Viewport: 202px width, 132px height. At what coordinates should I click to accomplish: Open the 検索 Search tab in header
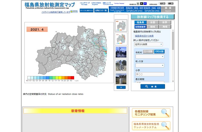coord(168,9)
